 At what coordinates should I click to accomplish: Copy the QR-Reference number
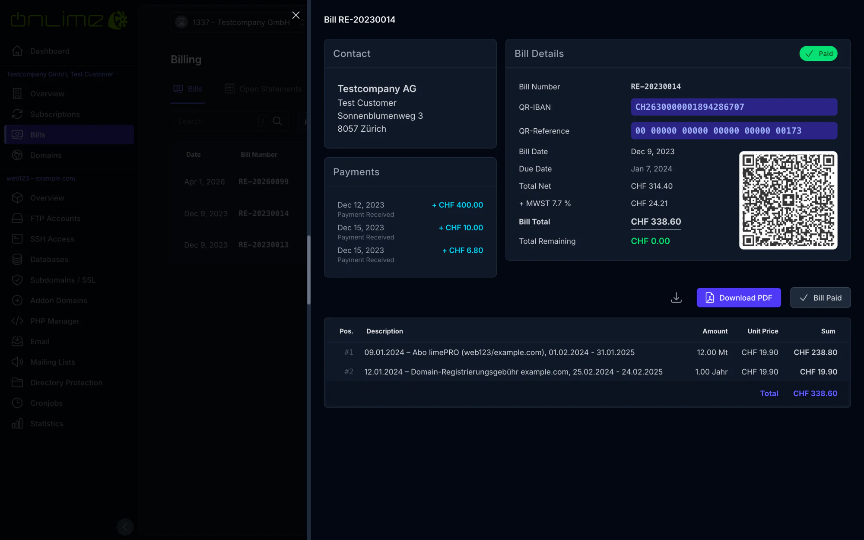pos(734,131)
